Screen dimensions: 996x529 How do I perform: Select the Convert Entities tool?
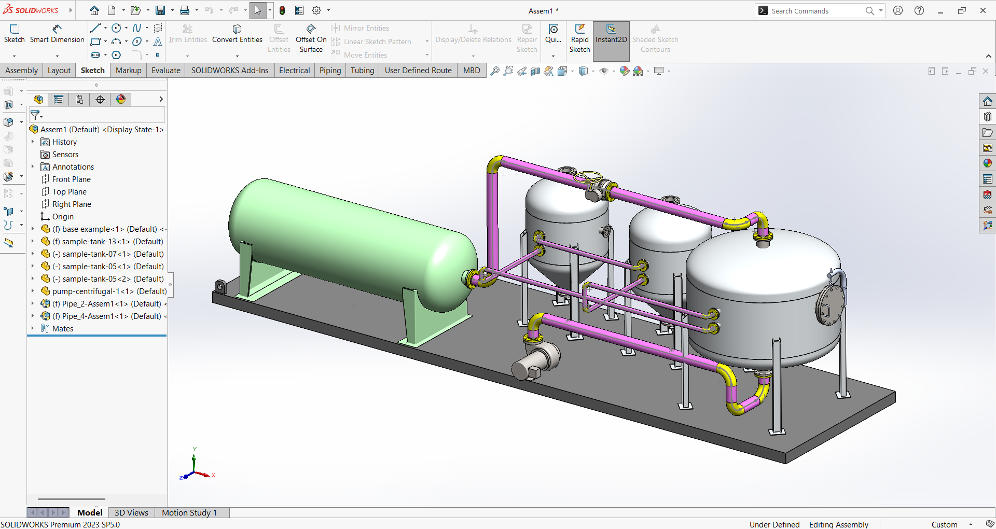tap(237, 35)
